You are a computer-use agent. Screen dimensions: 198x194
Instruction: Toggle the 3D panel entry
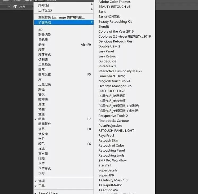(64, 30)
